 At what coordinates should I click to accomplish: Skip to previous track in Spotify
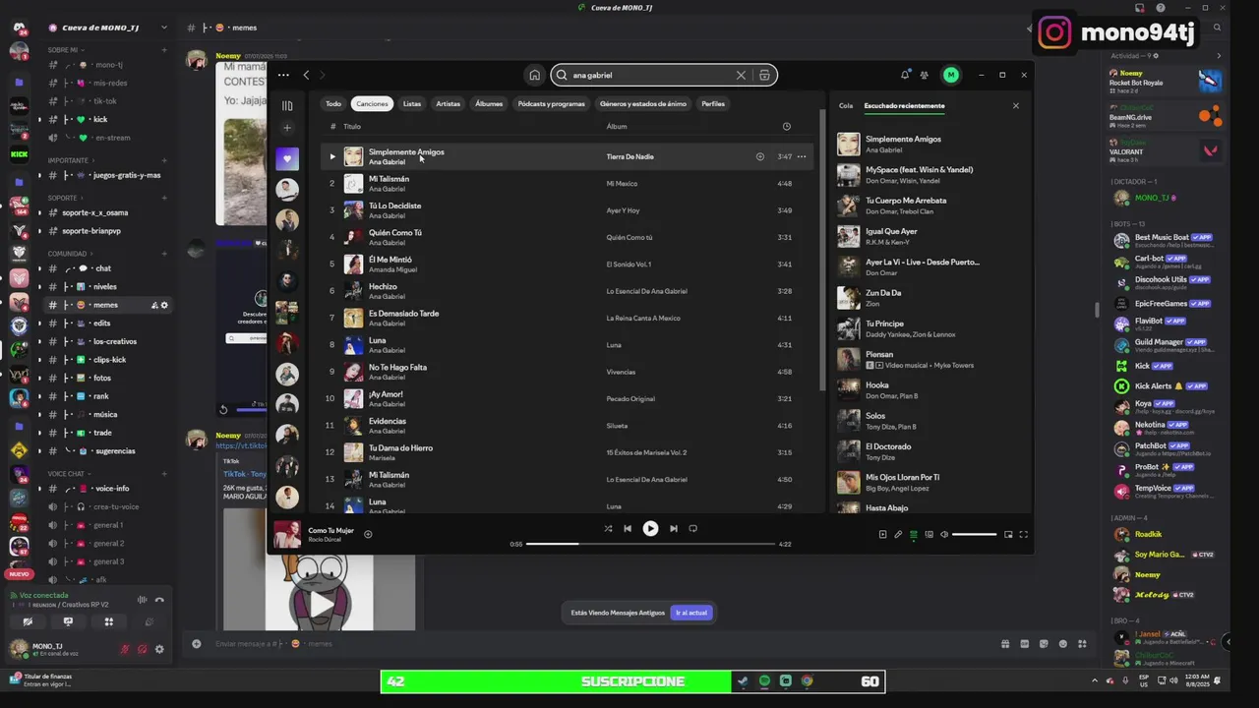tap(628, 528)
